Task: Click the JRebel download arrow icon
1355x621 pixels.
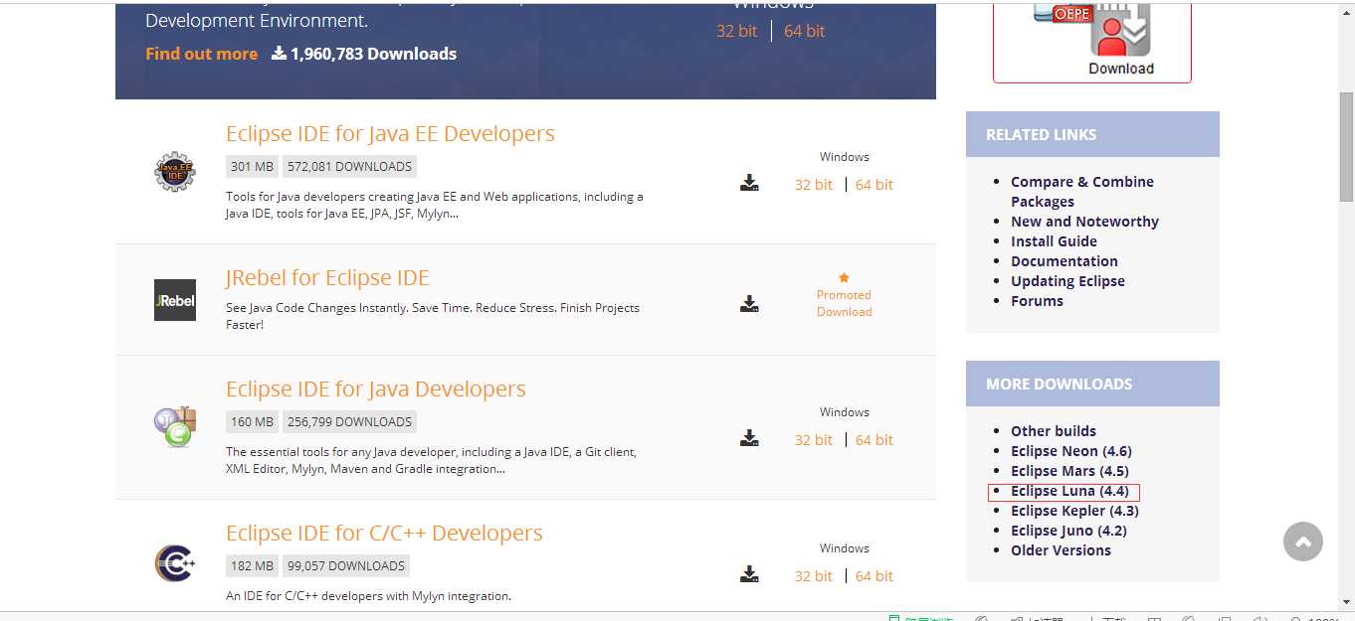Action: [x=749, y=303]
